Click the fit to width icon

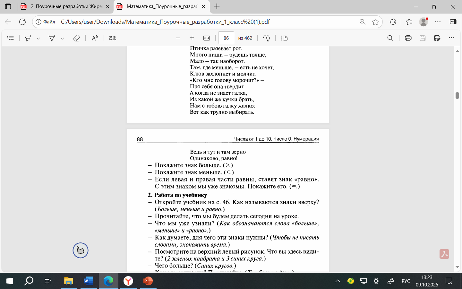pyautogui.click(x=207, y=38)
